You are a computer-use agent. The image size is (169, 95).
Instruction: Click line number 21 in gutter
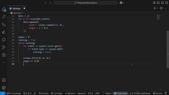tap(13, 43)
